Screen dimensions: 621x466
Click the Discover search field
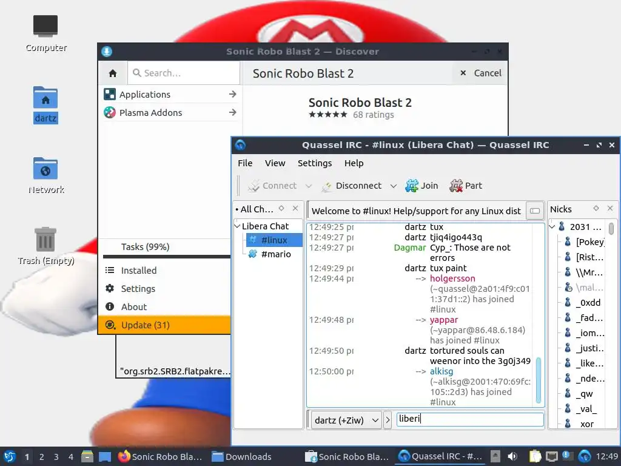pos(184,73)
